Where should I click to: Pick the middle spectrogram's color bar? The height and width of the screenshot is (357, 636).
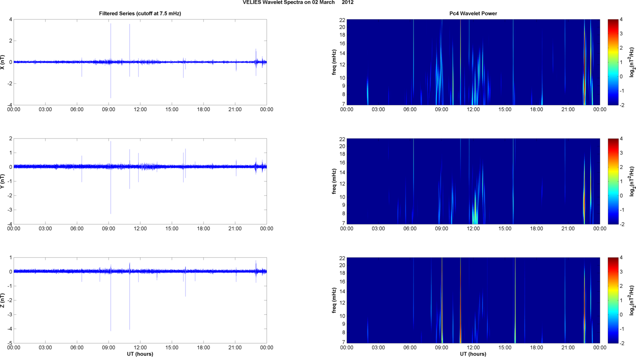[613, 181]
